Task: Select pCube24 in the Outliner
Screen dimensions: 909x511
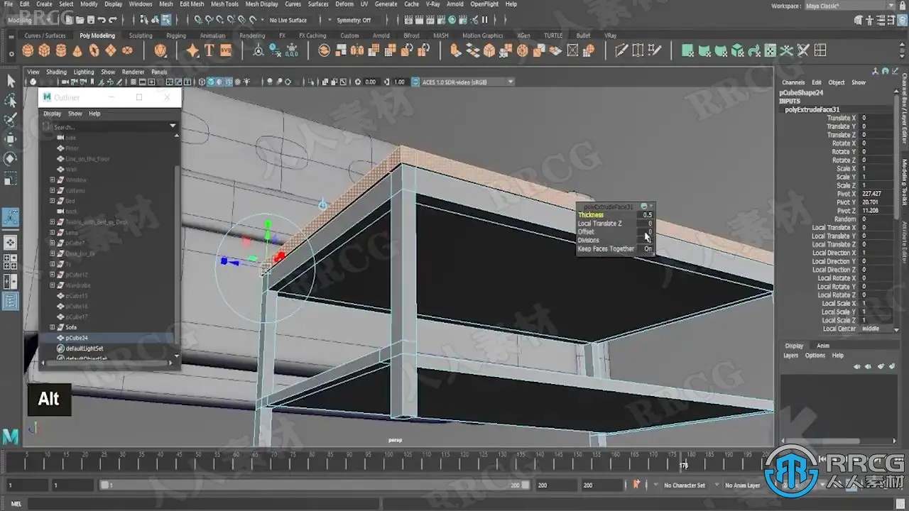Action: (x=77, y=338)
